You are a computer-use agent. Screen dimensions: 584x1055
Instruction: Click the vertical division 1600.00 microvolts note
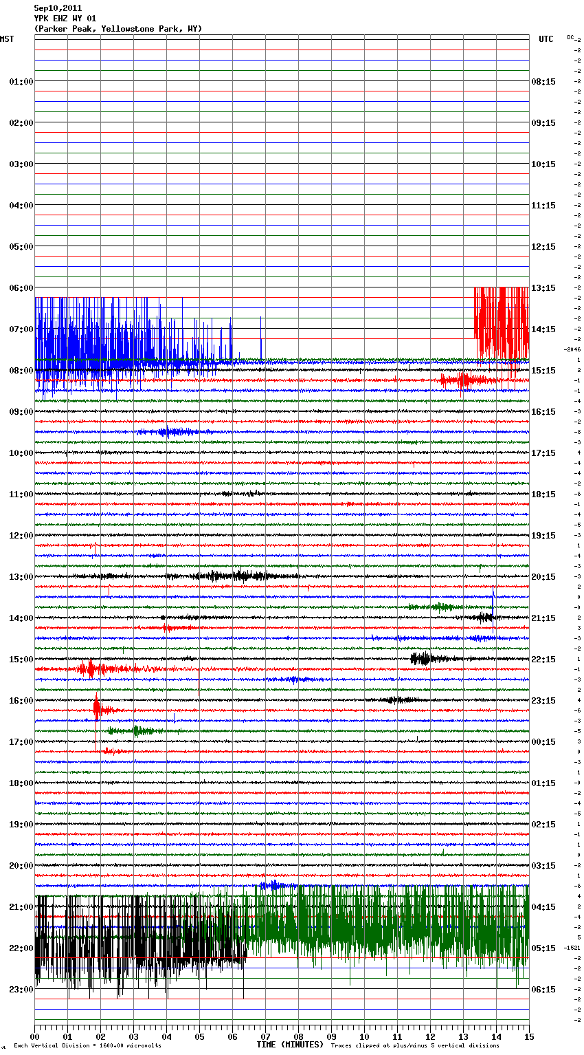[87, 1046]
